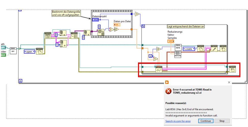Click the 'Daten pro Datei' label
Viewport: 248px width, 127px height.
click(122, 21)
